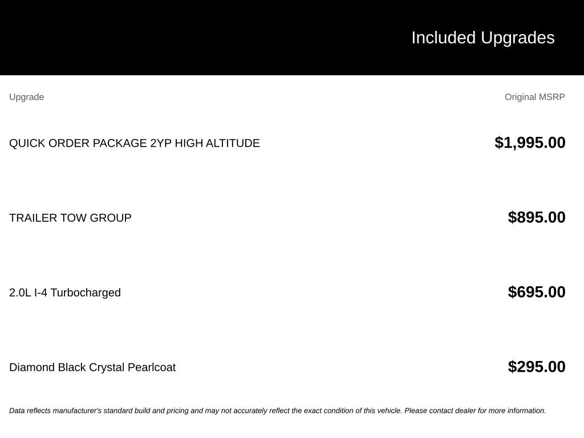
Task: Select QUICK ORDER PACKAGE 2YP HIGH ALTITUDE
Action: point(135,143)
